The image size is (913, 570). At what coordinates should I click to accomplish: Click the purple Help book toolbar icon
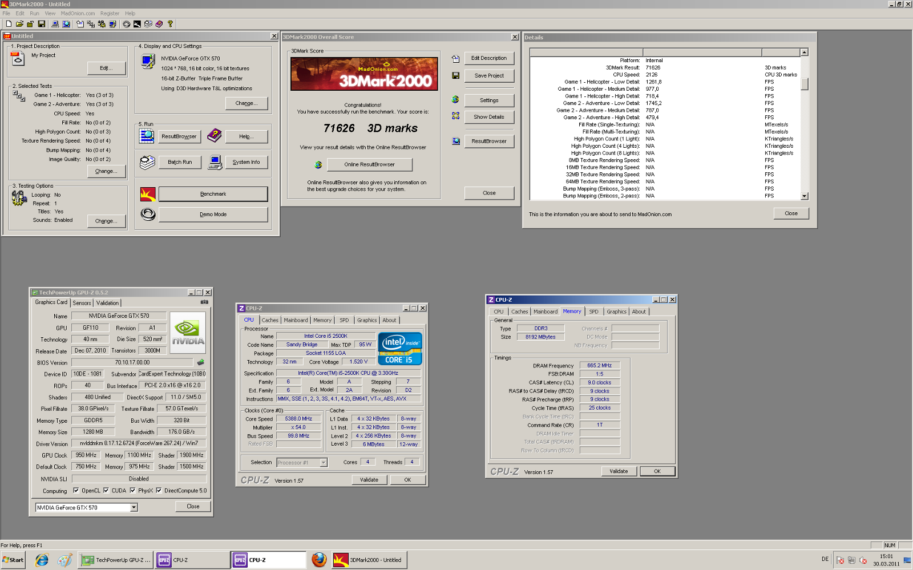point(159,24)
